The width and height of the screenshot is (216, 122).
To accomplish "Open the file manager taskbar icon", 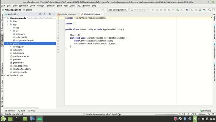I will coord(25,119).
